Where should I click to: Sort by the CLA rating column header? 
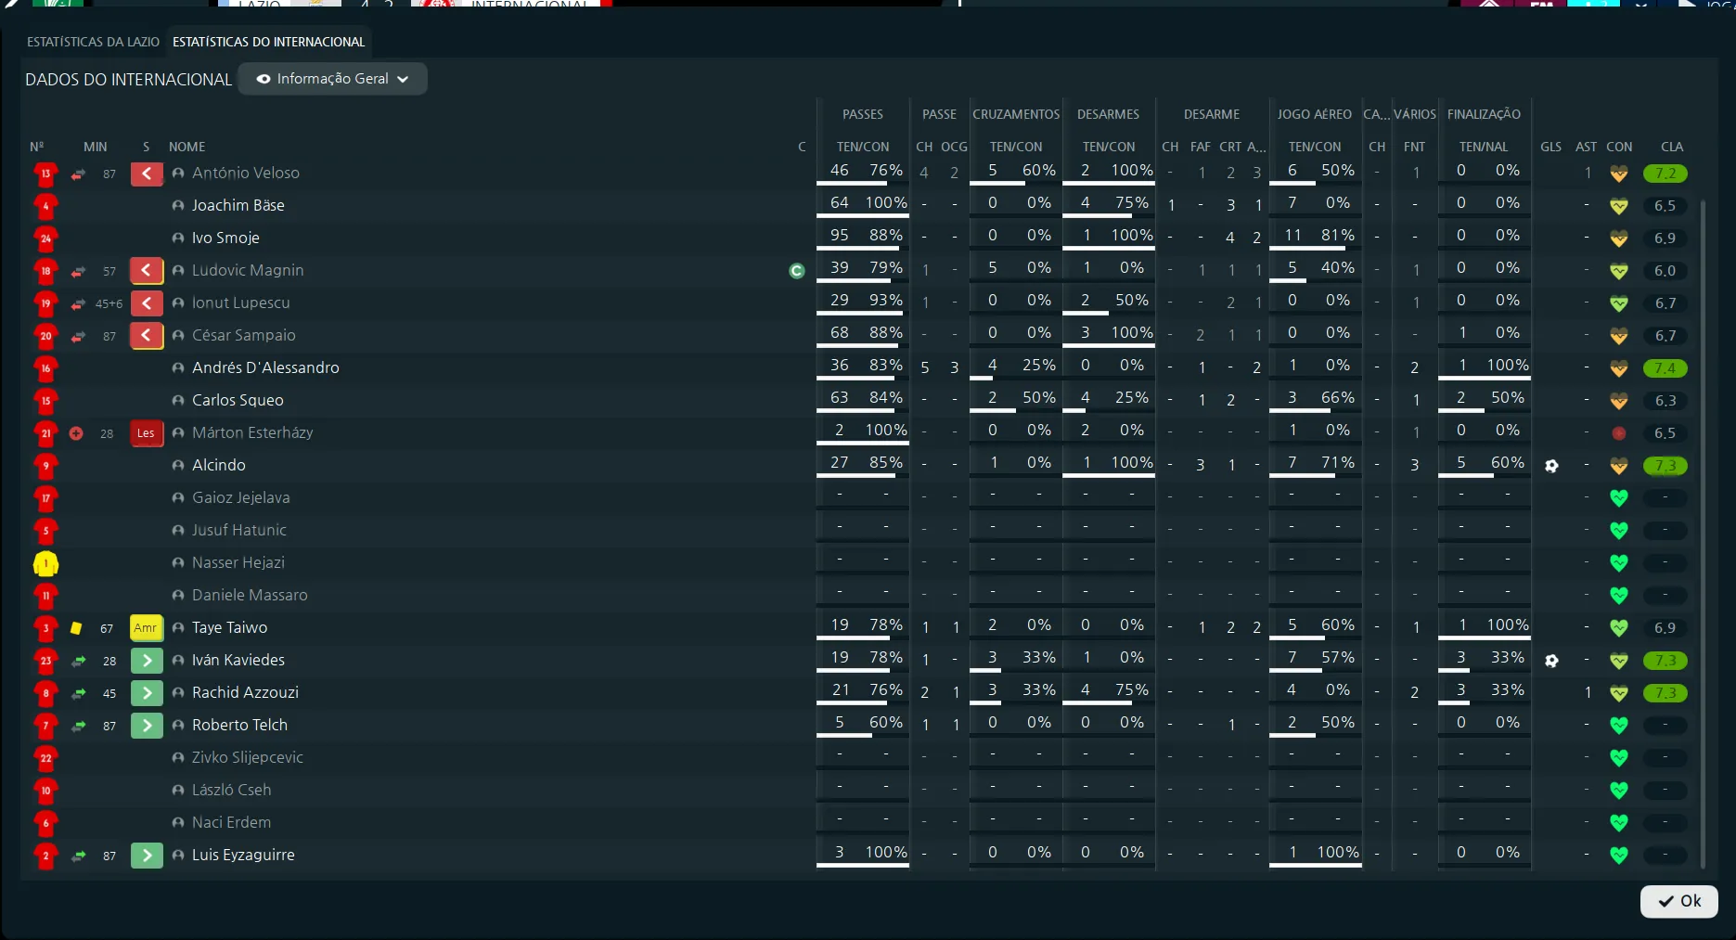(x=1672, y=147)
